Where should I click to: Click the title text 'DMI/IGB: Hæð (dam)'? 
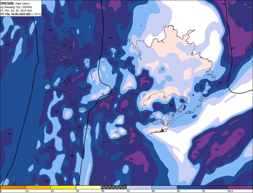pos(15,4)
